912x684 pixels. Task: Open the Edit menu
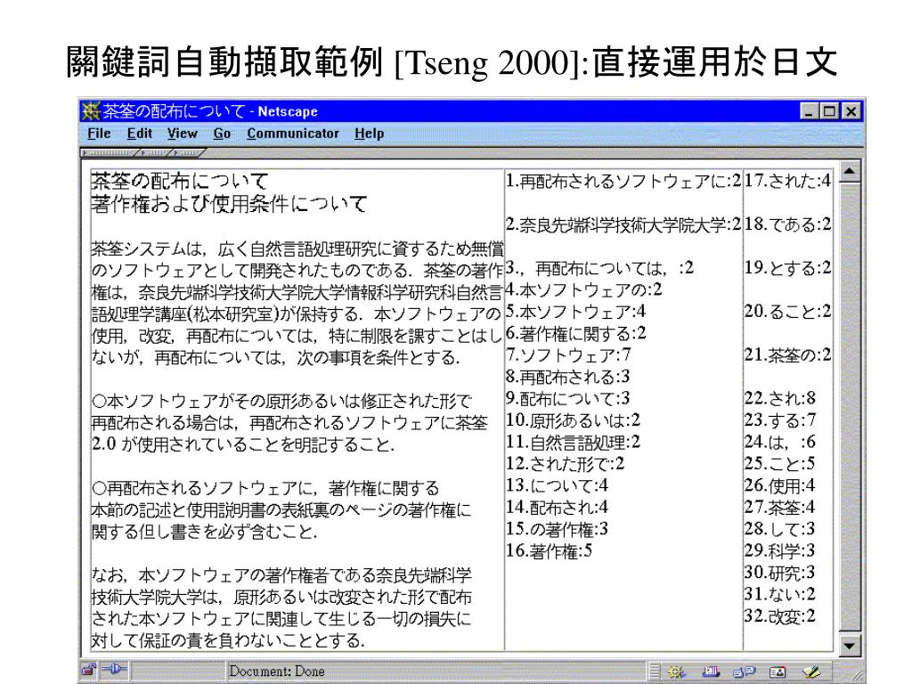(140, 134)
